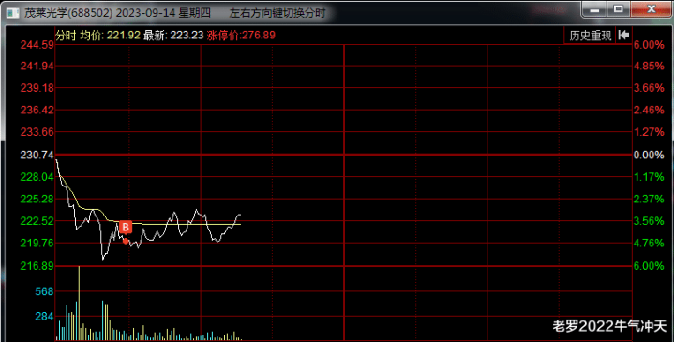Click the 6.00% top percent axis label
674x342 pixels.
649,45
